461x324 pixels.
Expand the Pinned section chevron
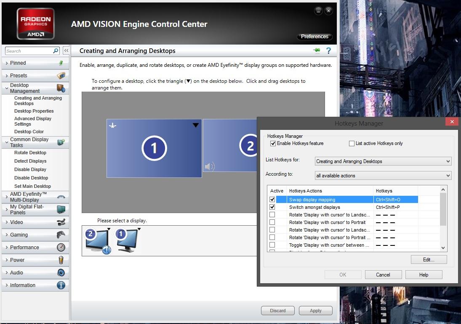pos(6,63)
